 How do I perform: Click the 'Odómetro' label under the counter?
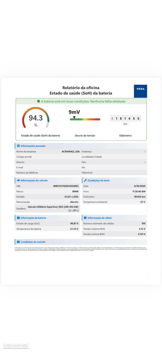point(125,136)
